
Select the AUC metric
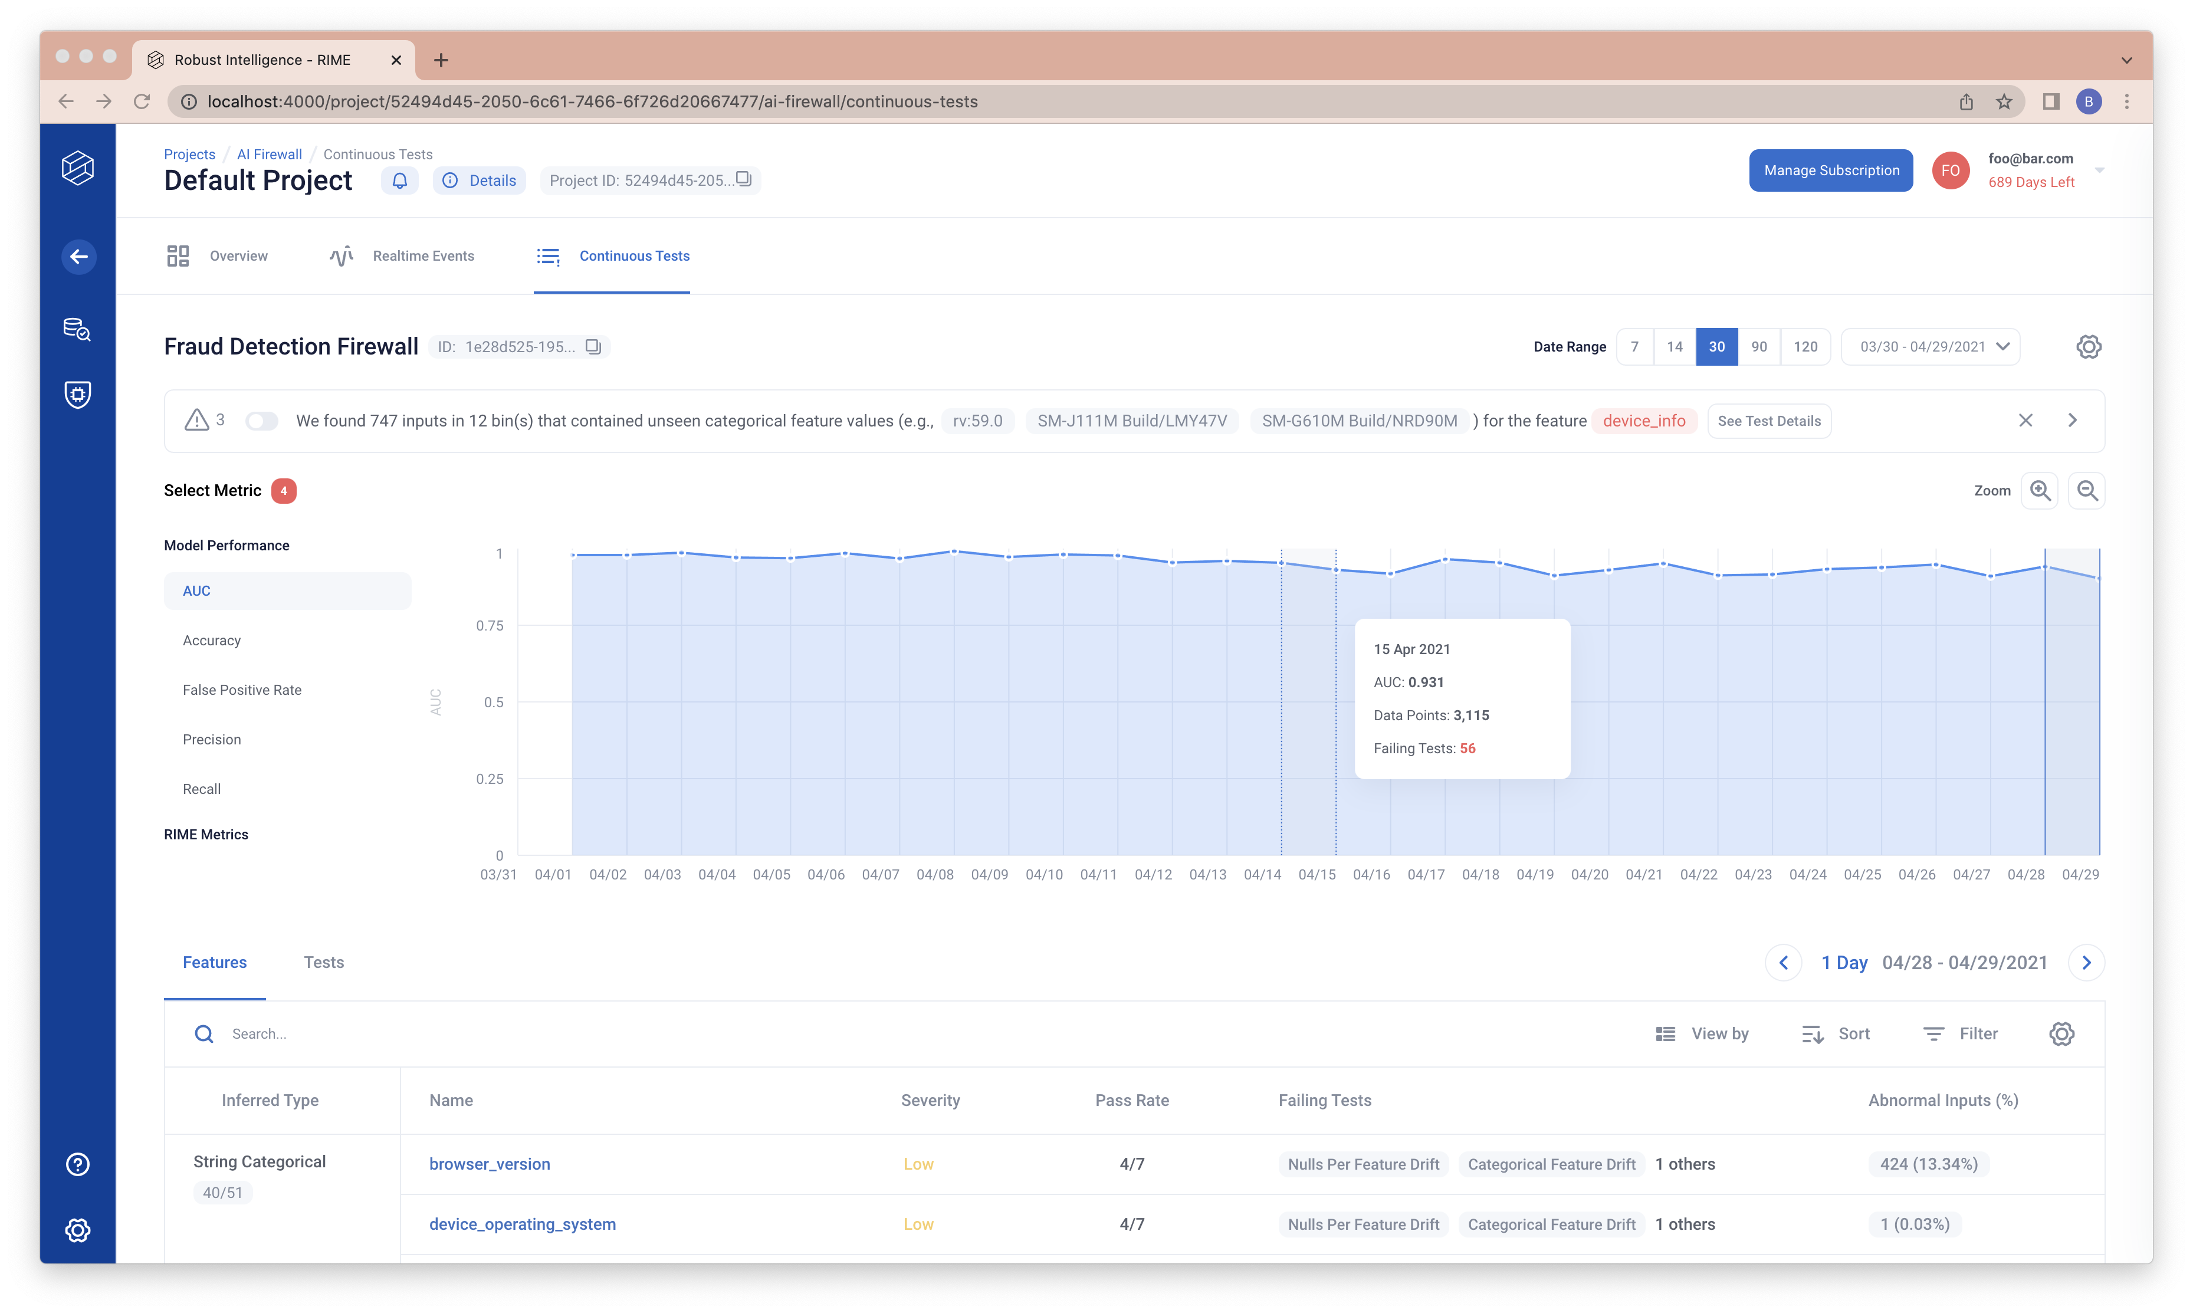point(287,591)
